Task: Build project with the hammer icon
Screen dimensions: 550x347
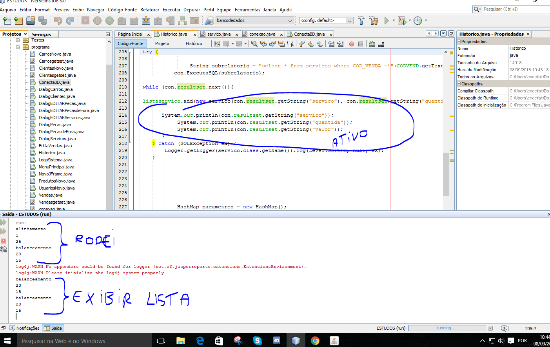Action: pyautogui.click(x=361, y=20)
